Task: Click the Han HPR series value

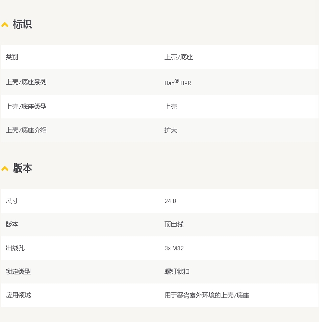Action: [x=178, y=82]
